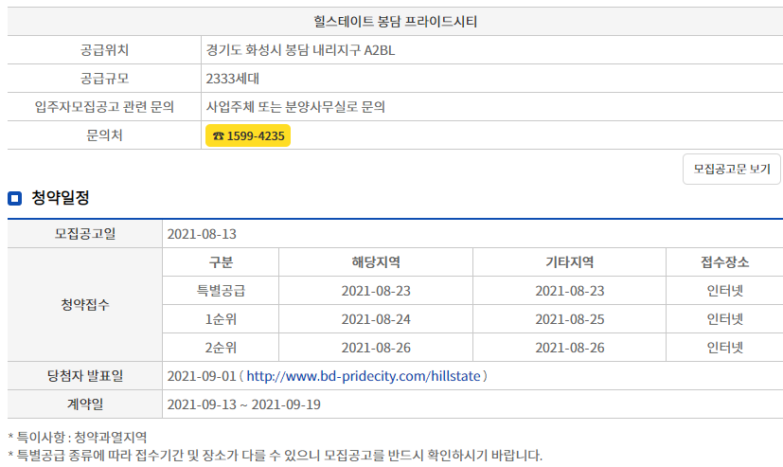The height and width of the screenshot is (467, 783).
Task: Click 인터넷 in the 2순위 row
Action: [x=725, y=348]
